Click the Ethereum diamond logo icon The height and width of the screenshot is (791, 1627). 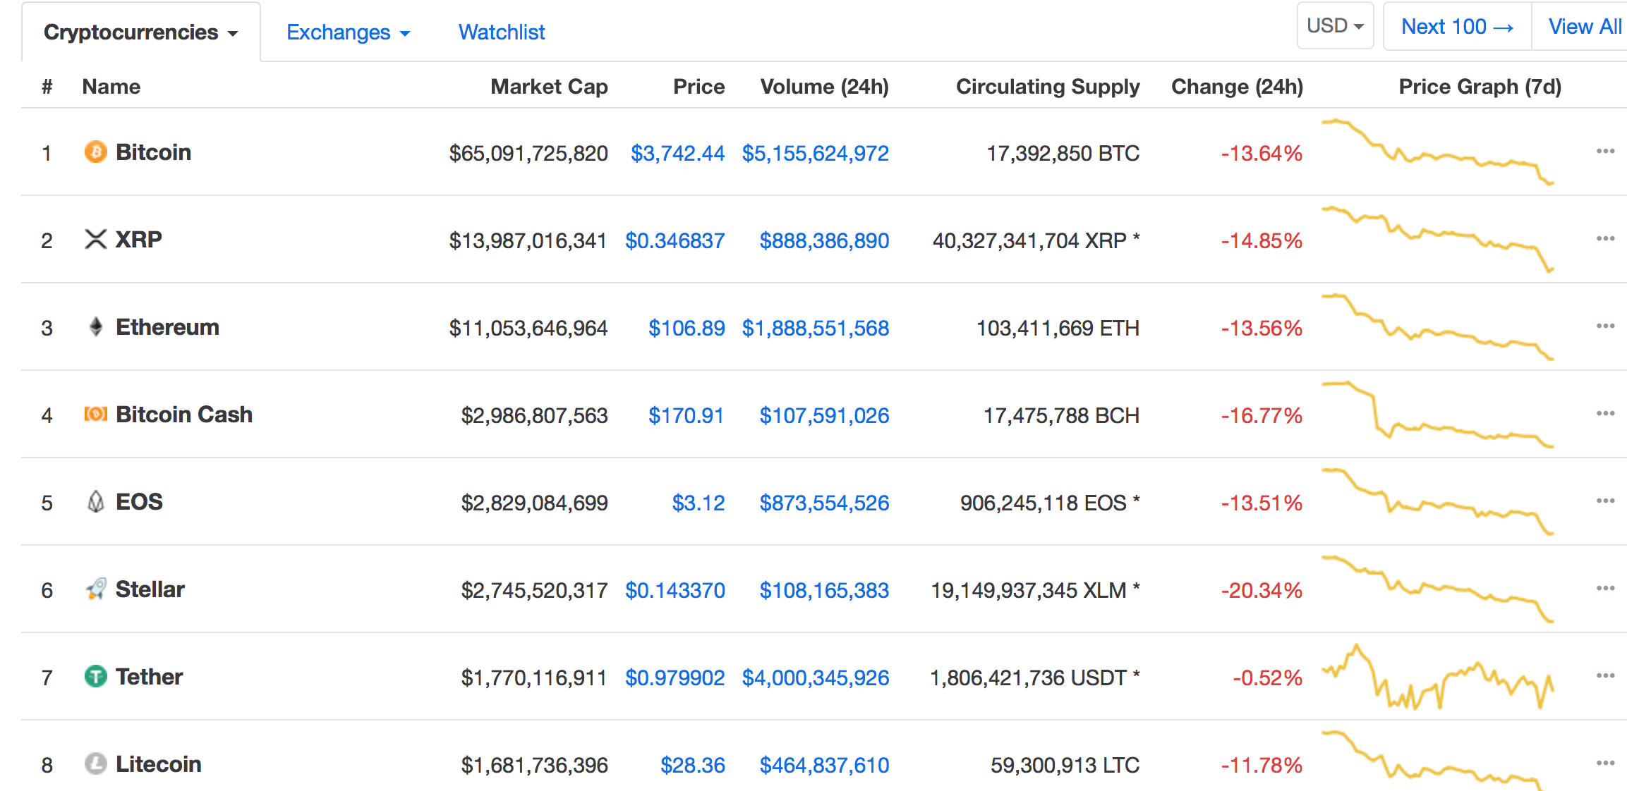[96, 326]
